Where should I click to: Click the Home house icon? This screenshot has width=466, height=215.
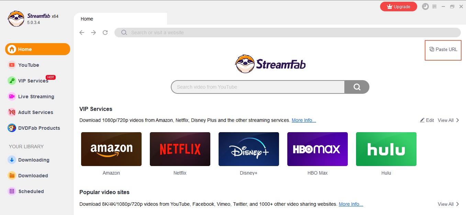click(x=12, y=49)
